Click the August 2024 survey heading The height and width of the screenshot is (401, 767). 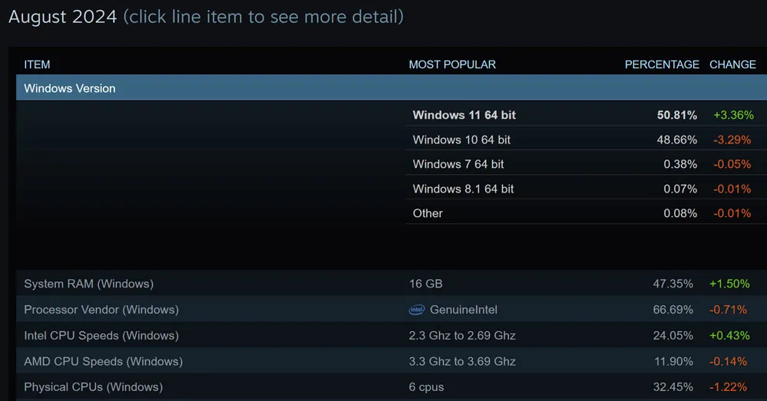pos(63,16)
